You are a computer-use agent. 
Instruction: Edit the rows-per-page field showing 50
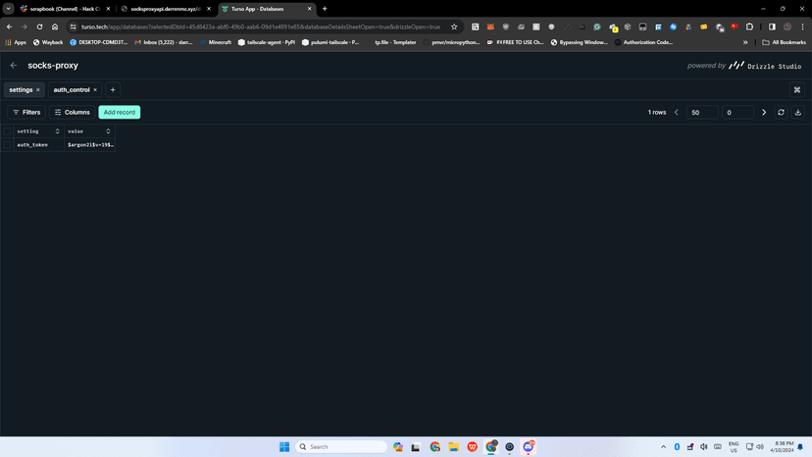[702, 113]
